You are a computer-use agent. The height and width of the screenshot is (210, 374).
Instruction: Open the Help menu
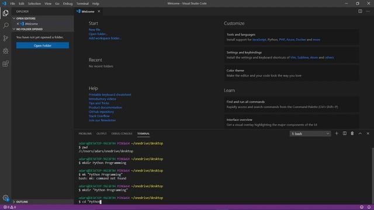point(96,3)
